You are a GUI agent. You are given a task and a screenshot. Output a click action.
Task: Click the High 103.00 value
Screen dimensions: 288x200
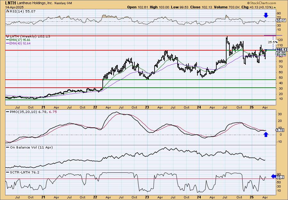point(159,7)
